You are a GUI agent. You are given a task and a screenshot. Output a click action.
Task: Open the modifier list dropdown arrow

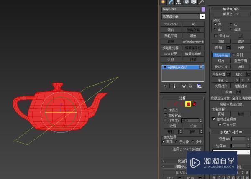pos(202,16)
